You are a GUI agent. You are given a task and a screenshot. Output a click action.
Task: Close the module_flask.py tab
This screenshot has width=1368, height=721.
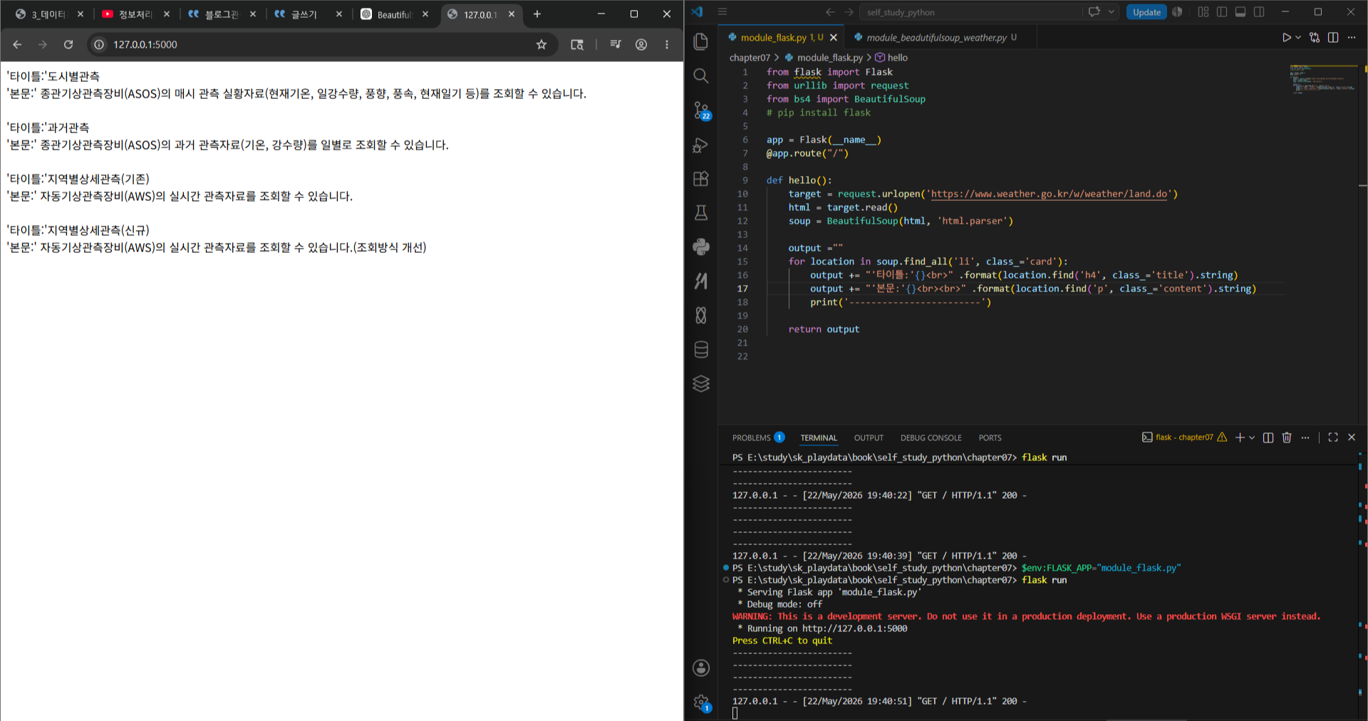pyautogui.click(x=834, y=38)
